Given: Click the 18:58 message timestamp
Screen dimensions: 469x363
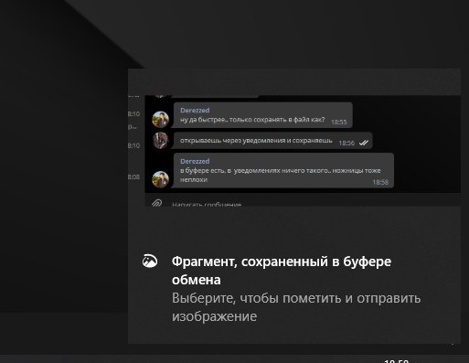Looking at the screenshot, I should [x=380, y=182].
